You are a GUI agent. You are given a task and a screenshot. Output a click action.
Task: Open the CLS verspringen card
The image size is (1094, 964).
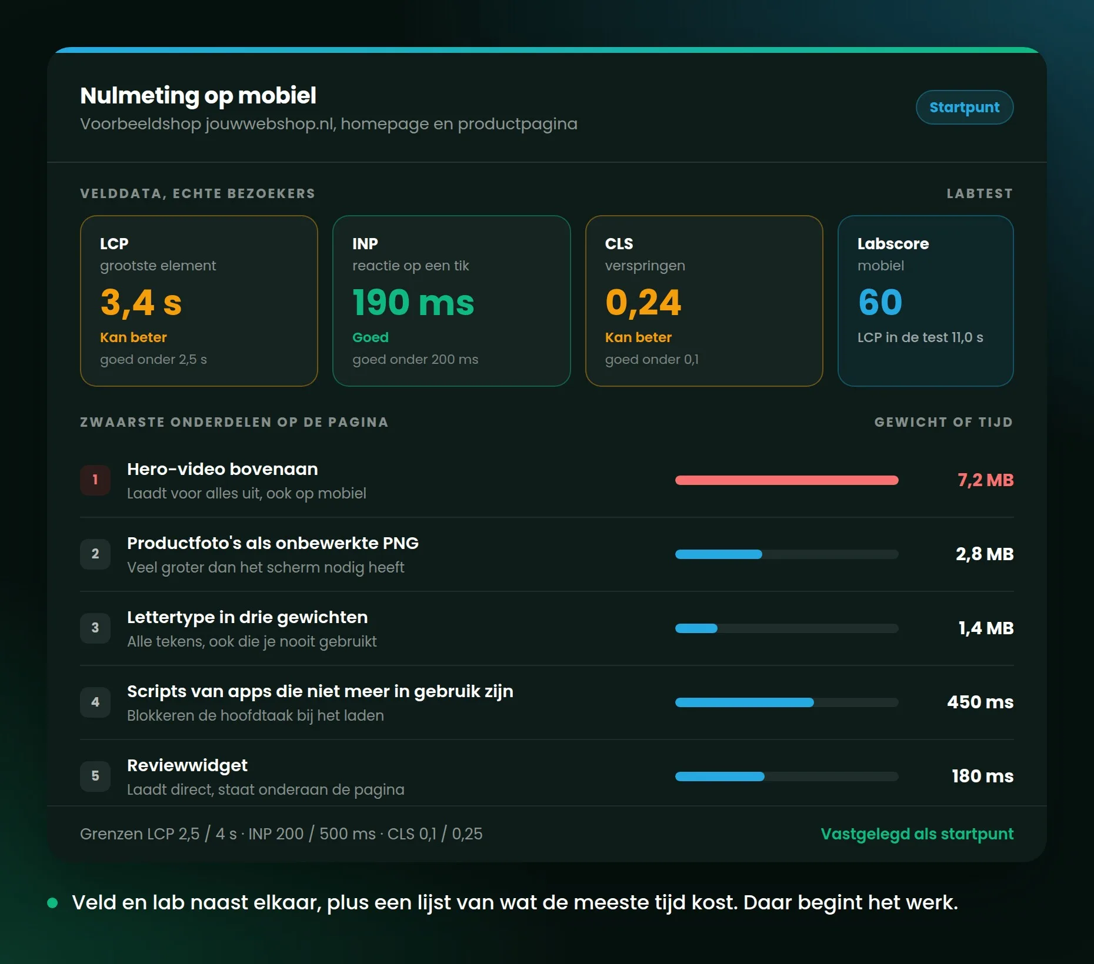point(704,301)
